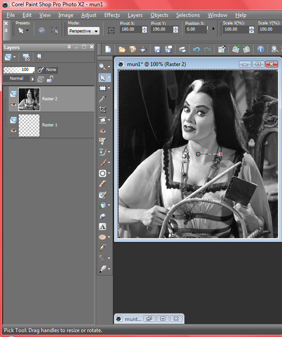
Task: Select the Picture Tube tool
Action: [x=103, y=216]
